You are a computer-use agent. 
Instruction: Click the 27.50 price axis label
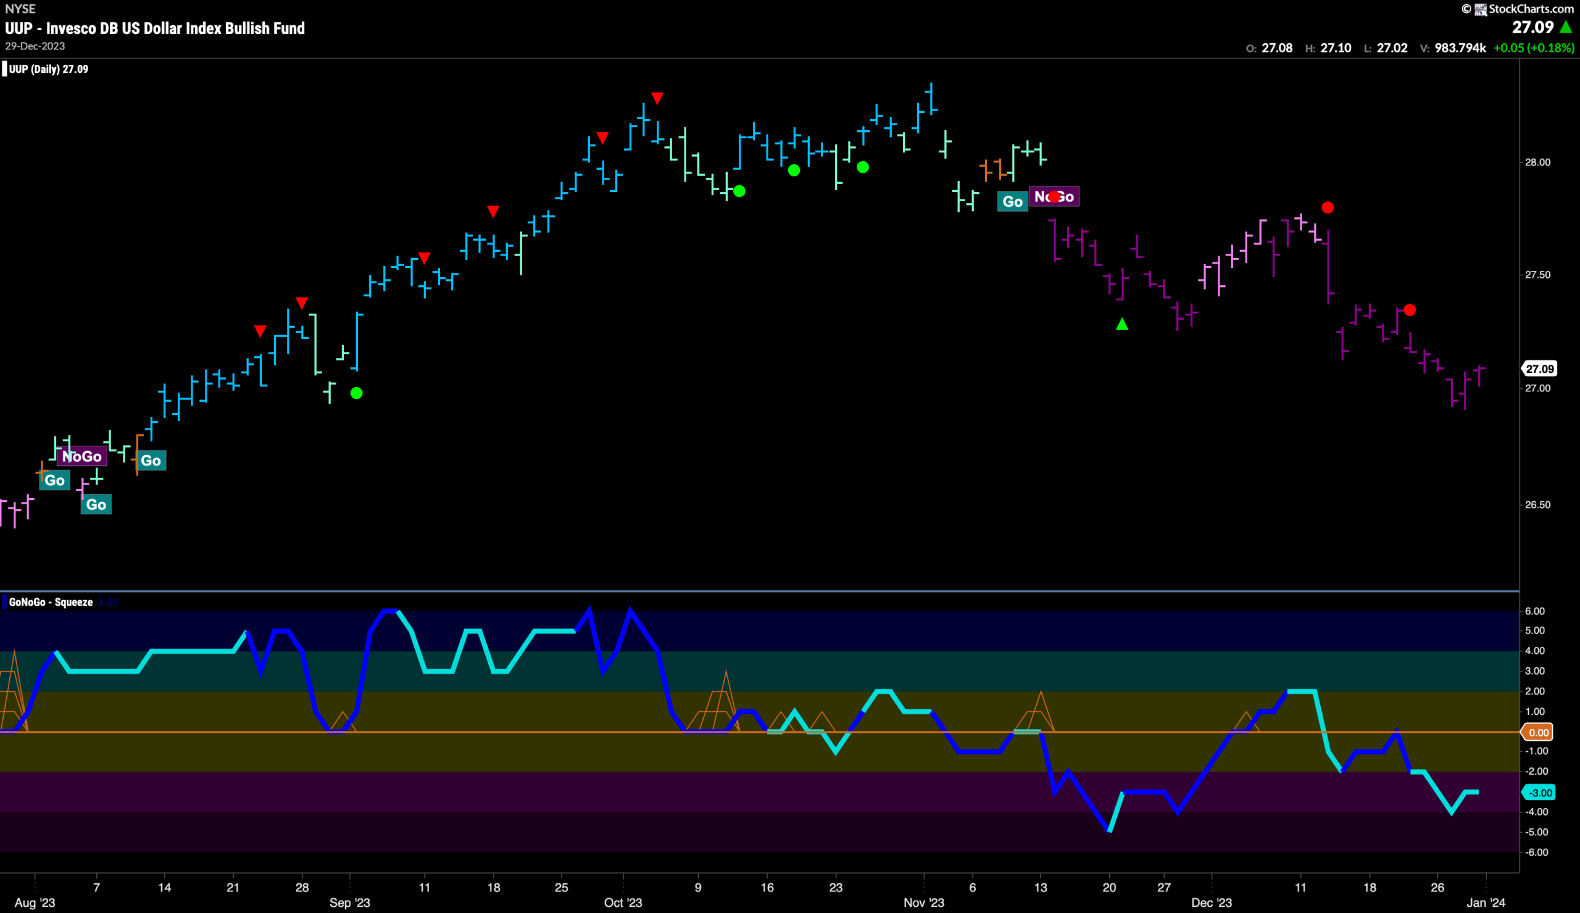1537,275
